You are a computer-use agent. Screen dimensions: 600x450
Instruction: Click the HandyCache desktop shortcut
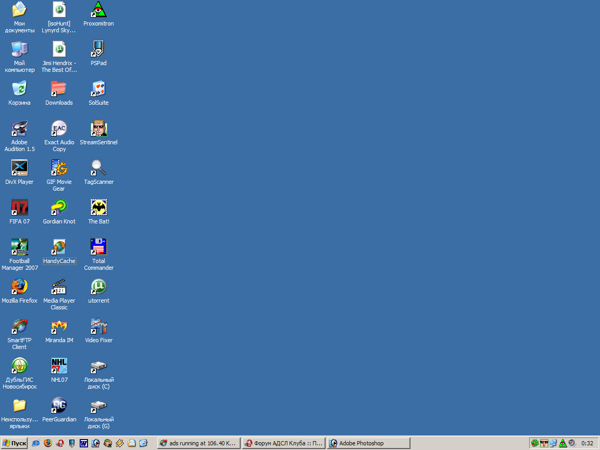coord(59,247)
